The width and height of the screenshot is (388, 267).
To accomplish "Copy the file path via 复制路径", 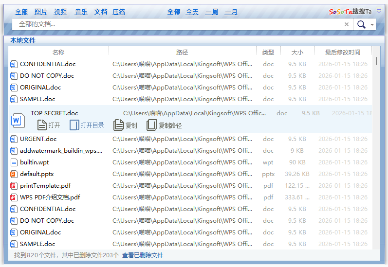I will coord(164,125).
